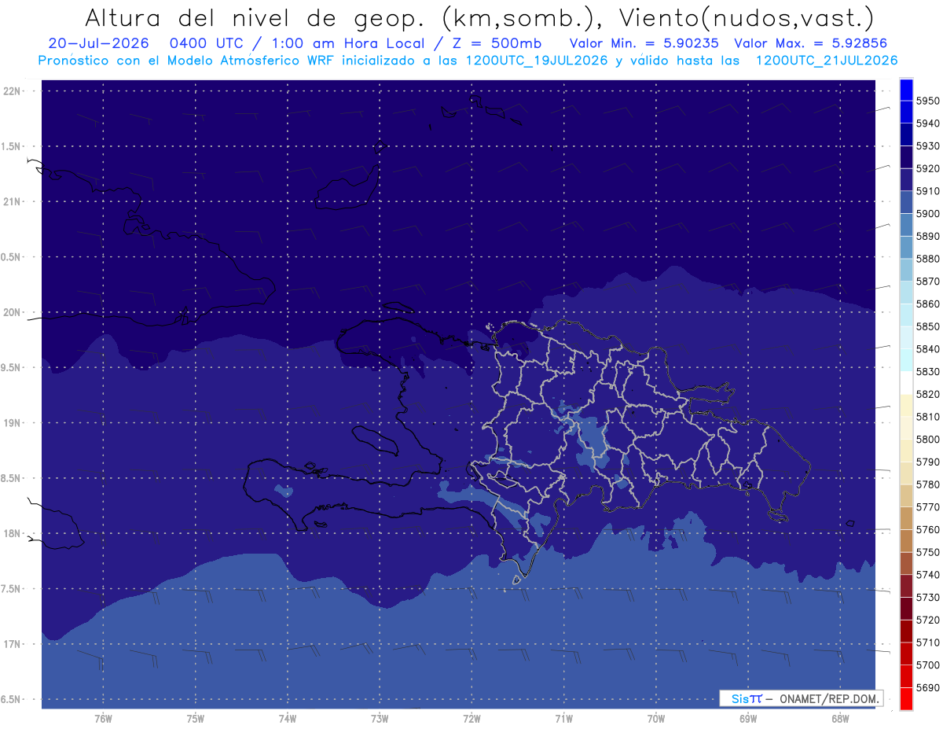
Task: Click the '5870' legend value
Action: [x=928, y=282]
